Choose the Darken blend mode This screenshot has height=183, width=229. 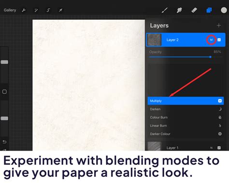186,109
